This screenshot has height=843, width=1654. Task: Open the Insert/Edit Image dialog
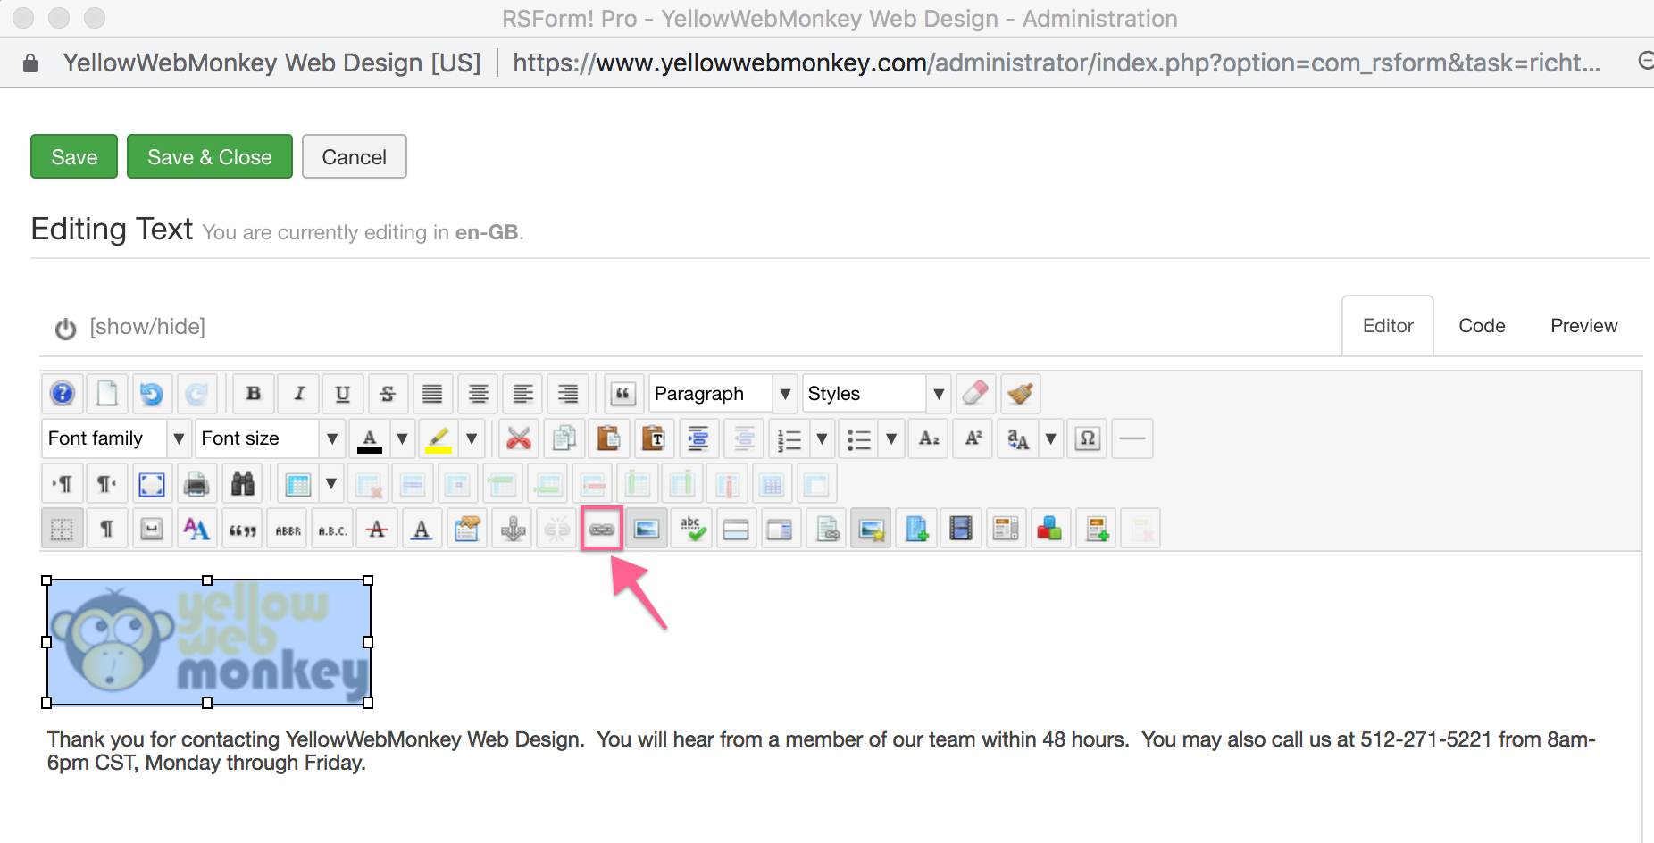point(647,530)
